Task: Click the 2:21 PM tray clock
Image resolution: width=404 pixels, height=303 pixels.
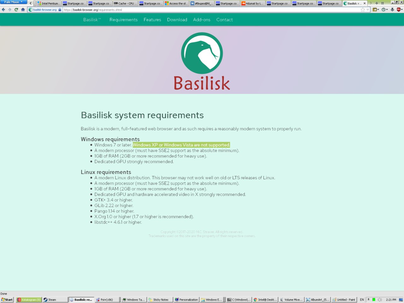Action: (x=391, y=300)
